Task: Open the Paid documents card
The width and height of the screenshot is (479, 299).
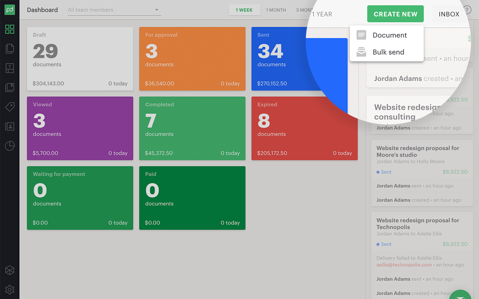Action: tap(192, 198)
